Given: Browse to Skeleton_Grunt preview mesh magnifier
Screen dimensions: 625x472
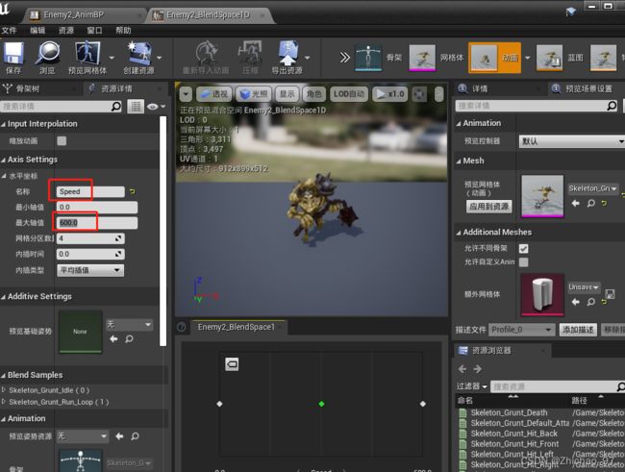Looking at the screenshot, I should (591, 203).
